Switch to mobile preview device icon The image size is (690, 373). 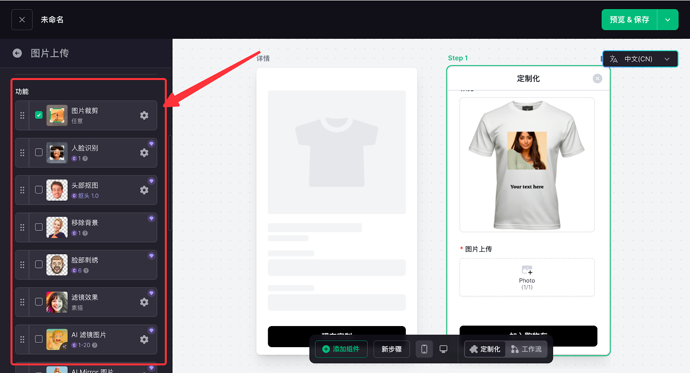point(424,349)
